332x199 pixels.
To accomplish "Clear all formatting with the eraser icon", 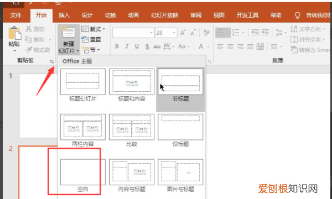I will point(206,33).
